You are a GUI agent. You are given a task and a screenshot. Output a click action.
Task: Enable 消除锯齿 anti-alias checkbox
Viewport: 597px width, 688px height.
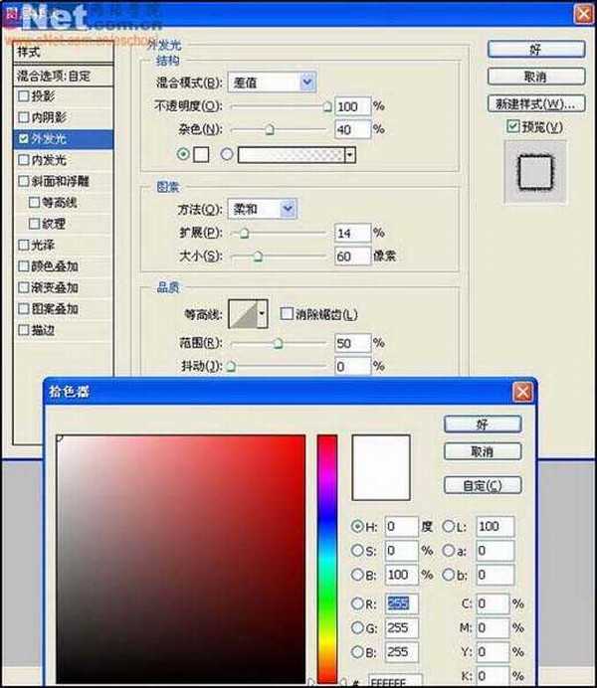[x=287, y=314]
